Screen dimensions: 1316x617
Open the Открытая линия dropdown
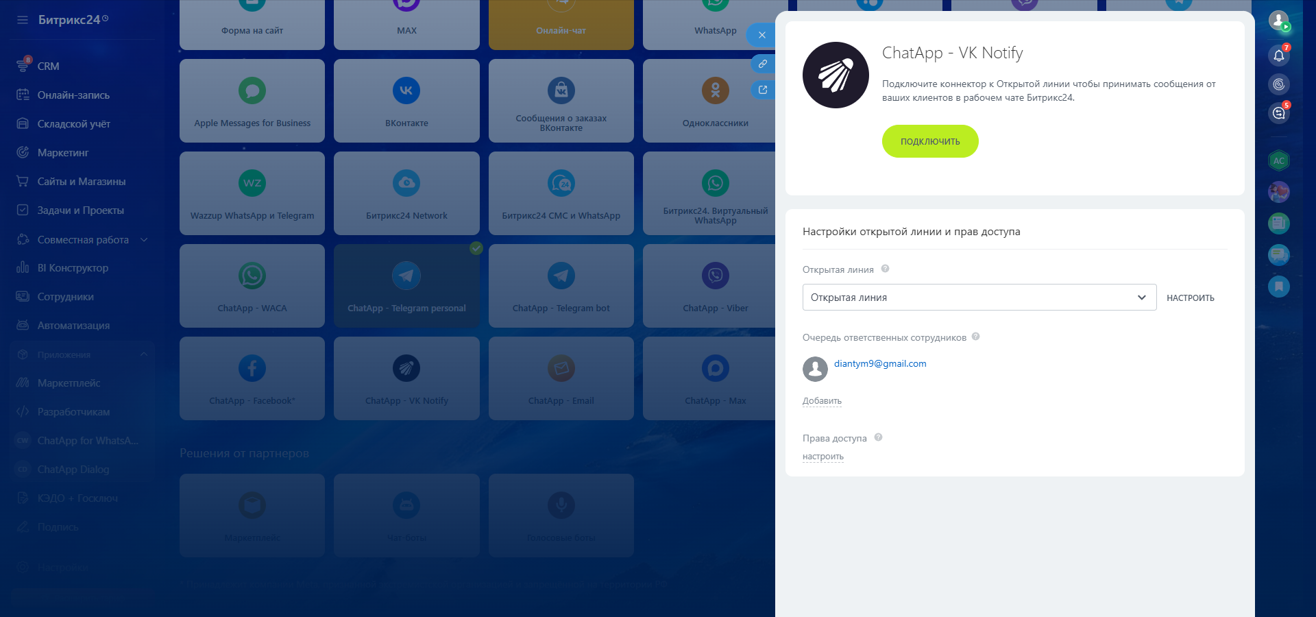click(x=979, y=298)
